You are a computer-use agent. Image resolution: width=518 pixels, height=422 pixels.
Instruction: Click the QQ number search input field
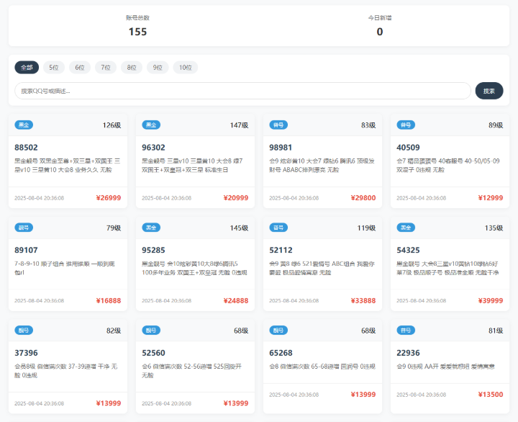click(x=243, y=91)
